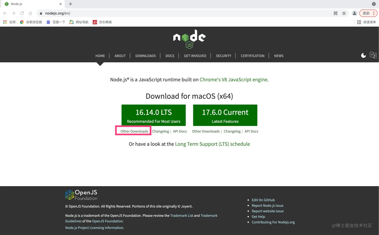
Task: Select the Node.js browser tab
Action: 33,4
